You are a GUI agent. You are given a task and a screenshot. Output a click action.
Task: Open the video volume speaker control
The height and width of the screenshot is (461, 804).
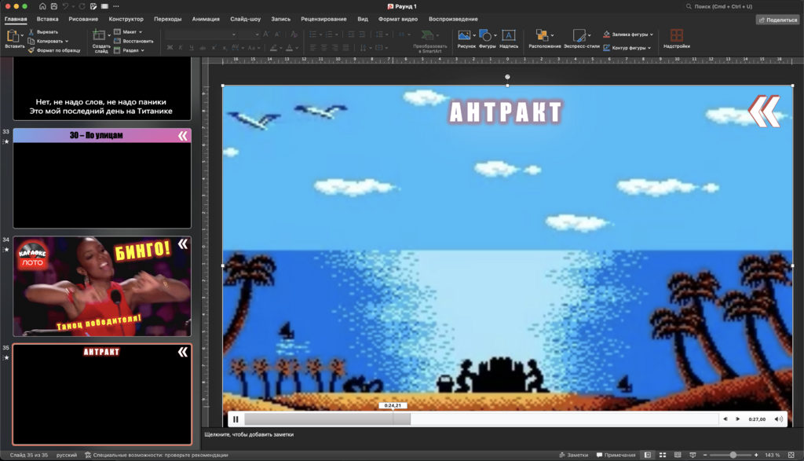tap(778, 419)
